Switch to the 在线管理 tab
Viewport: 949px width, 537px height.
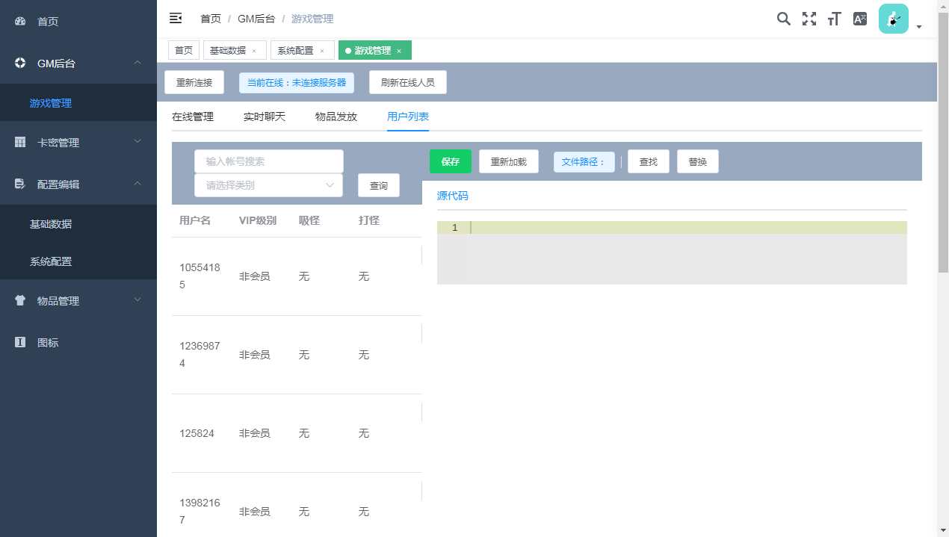click(193, 117)
